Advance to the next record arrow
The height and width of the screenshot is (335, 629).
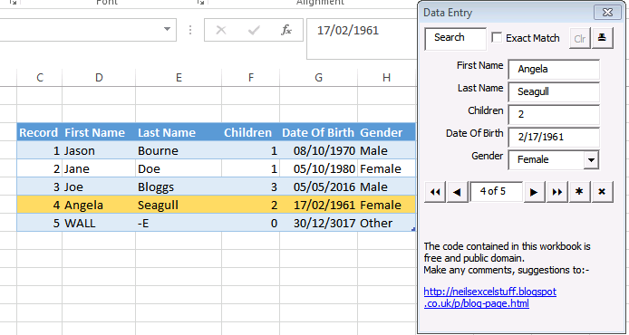click(534, 192)
